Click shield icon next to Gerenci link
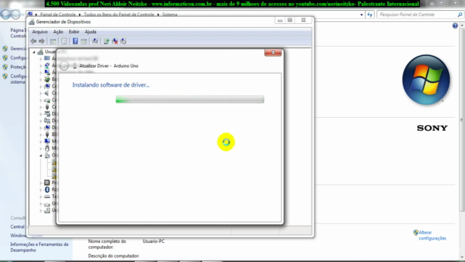Viewport: 465px width, 262px height. coord(5,49)
